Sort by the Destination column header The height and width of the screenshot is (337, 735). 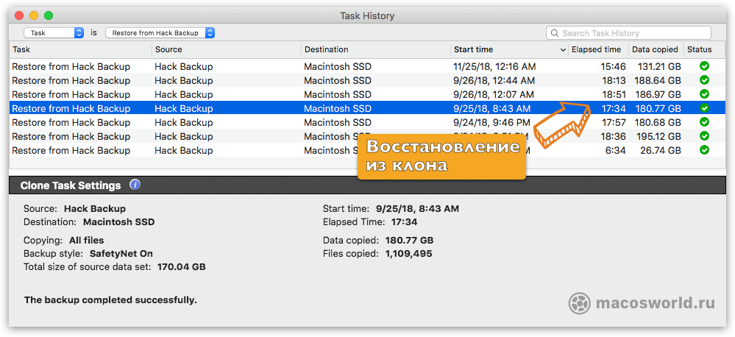376,49
